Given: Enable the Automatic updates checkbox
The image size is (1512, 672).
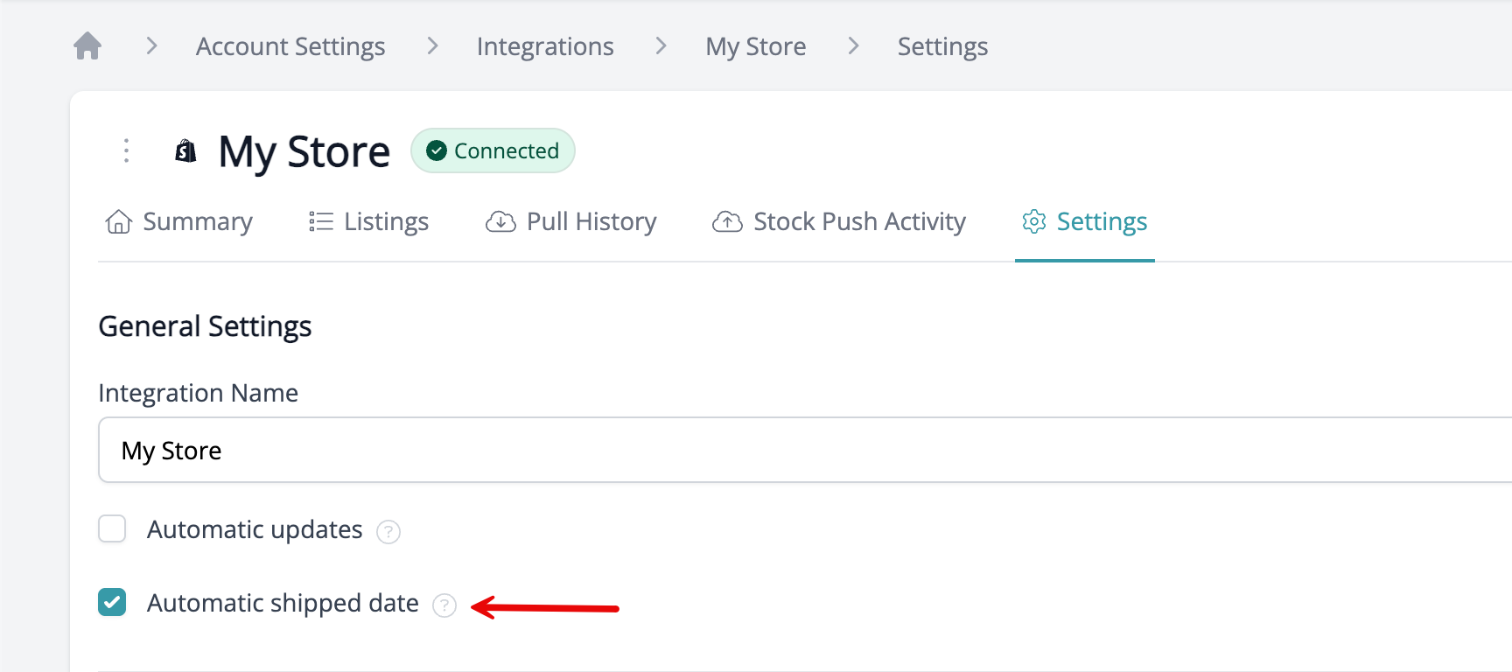Looking at the screenshot, I should [112, 528].
